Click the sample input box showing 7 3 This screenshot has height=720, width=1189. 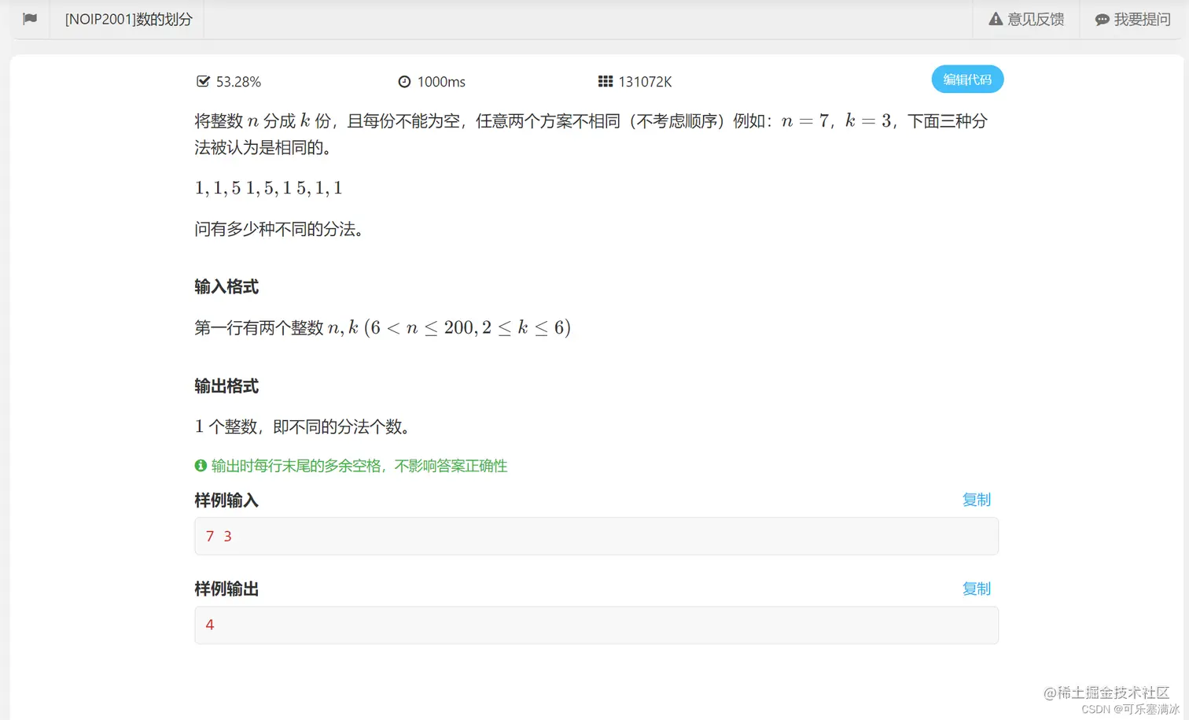(x=595, y=536)
